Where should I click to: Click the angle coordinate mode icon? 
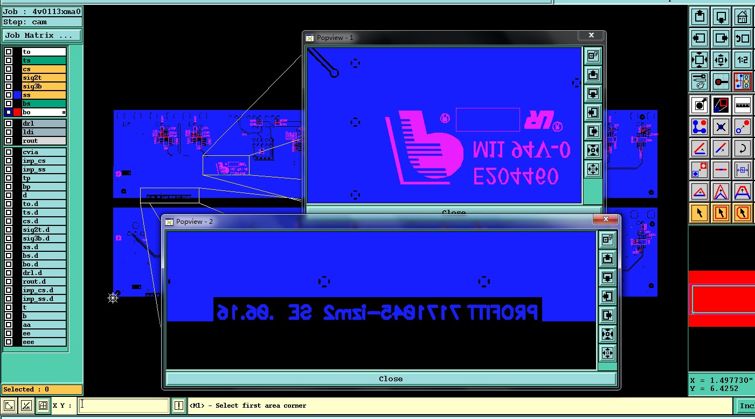[x=26, y=406]
